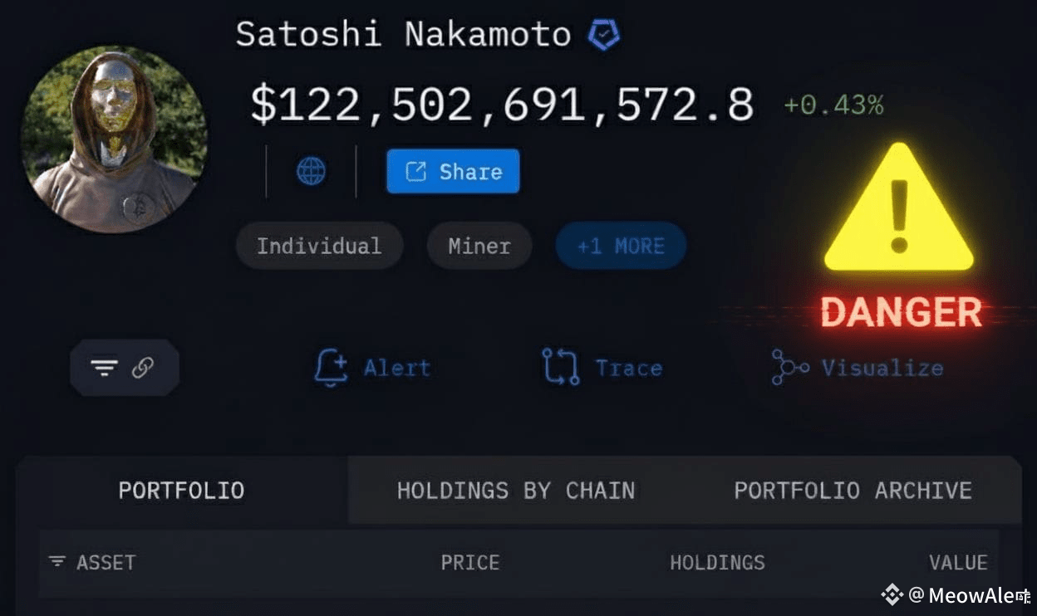Open the PORTFOLIO ARCHIVE tab
The width and height of the screenshot is (1037, 616).
(853, 490)
